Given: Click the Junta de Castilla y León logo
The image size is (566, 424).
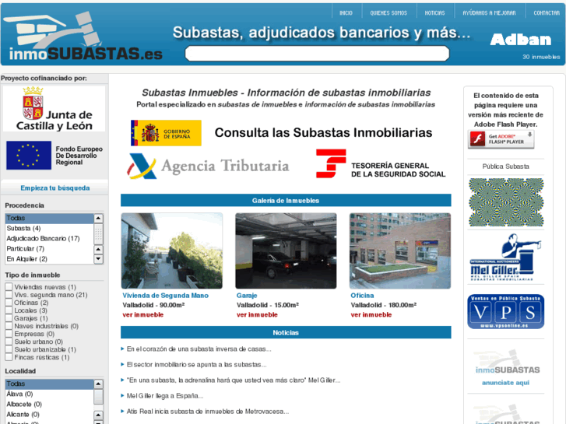Looking at the screenshot, I should (x=54, y=109).
